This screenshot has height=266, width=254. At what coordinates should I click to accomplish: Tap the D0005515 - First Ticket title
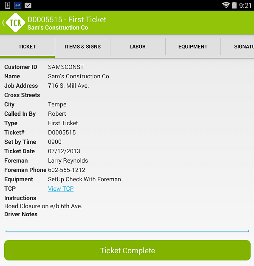click(x=67, y=20)
